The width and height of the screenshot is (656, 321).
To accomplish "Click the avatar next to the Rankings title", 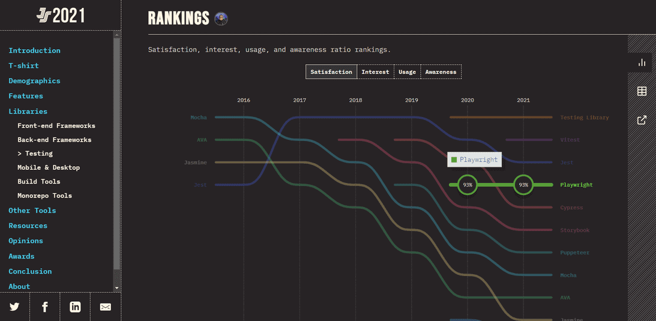I will click(x=221, y=19).
